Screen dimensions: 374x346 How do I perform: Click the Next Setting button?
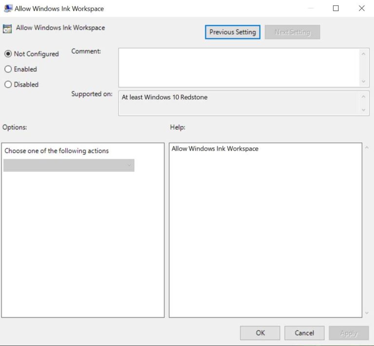[292, 32]
